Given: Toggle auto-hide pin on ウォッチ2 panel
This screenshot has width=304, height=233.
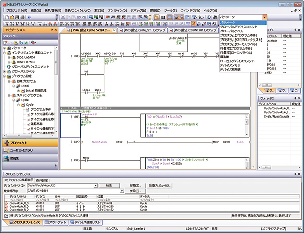Looking at the screenshot, I should (x=296, y=98).
